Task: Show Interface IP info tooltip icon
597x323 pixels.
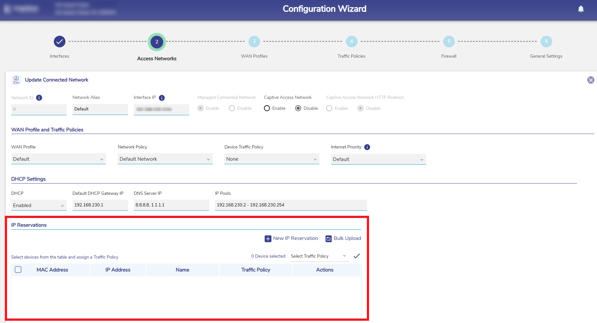Action: tap(162, 98)
